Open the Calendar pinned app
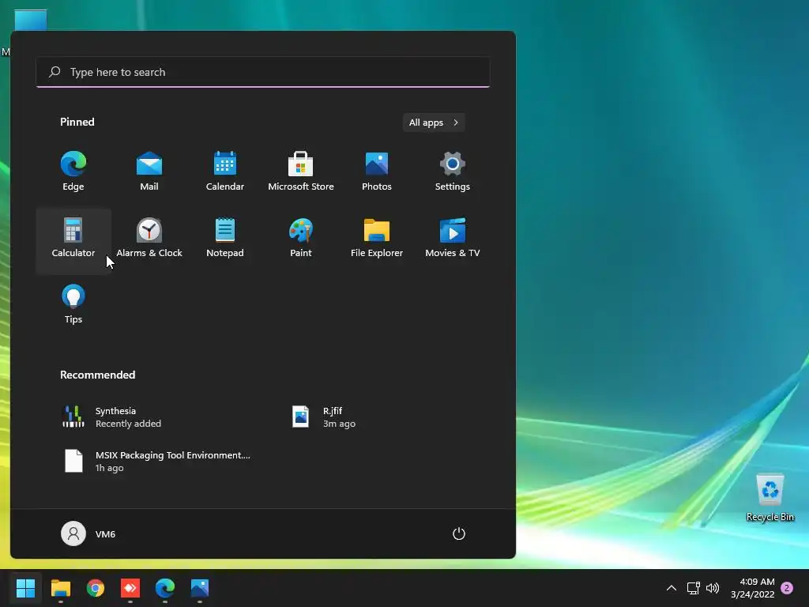This screenshot has height=607, width=809. (225, 172)
